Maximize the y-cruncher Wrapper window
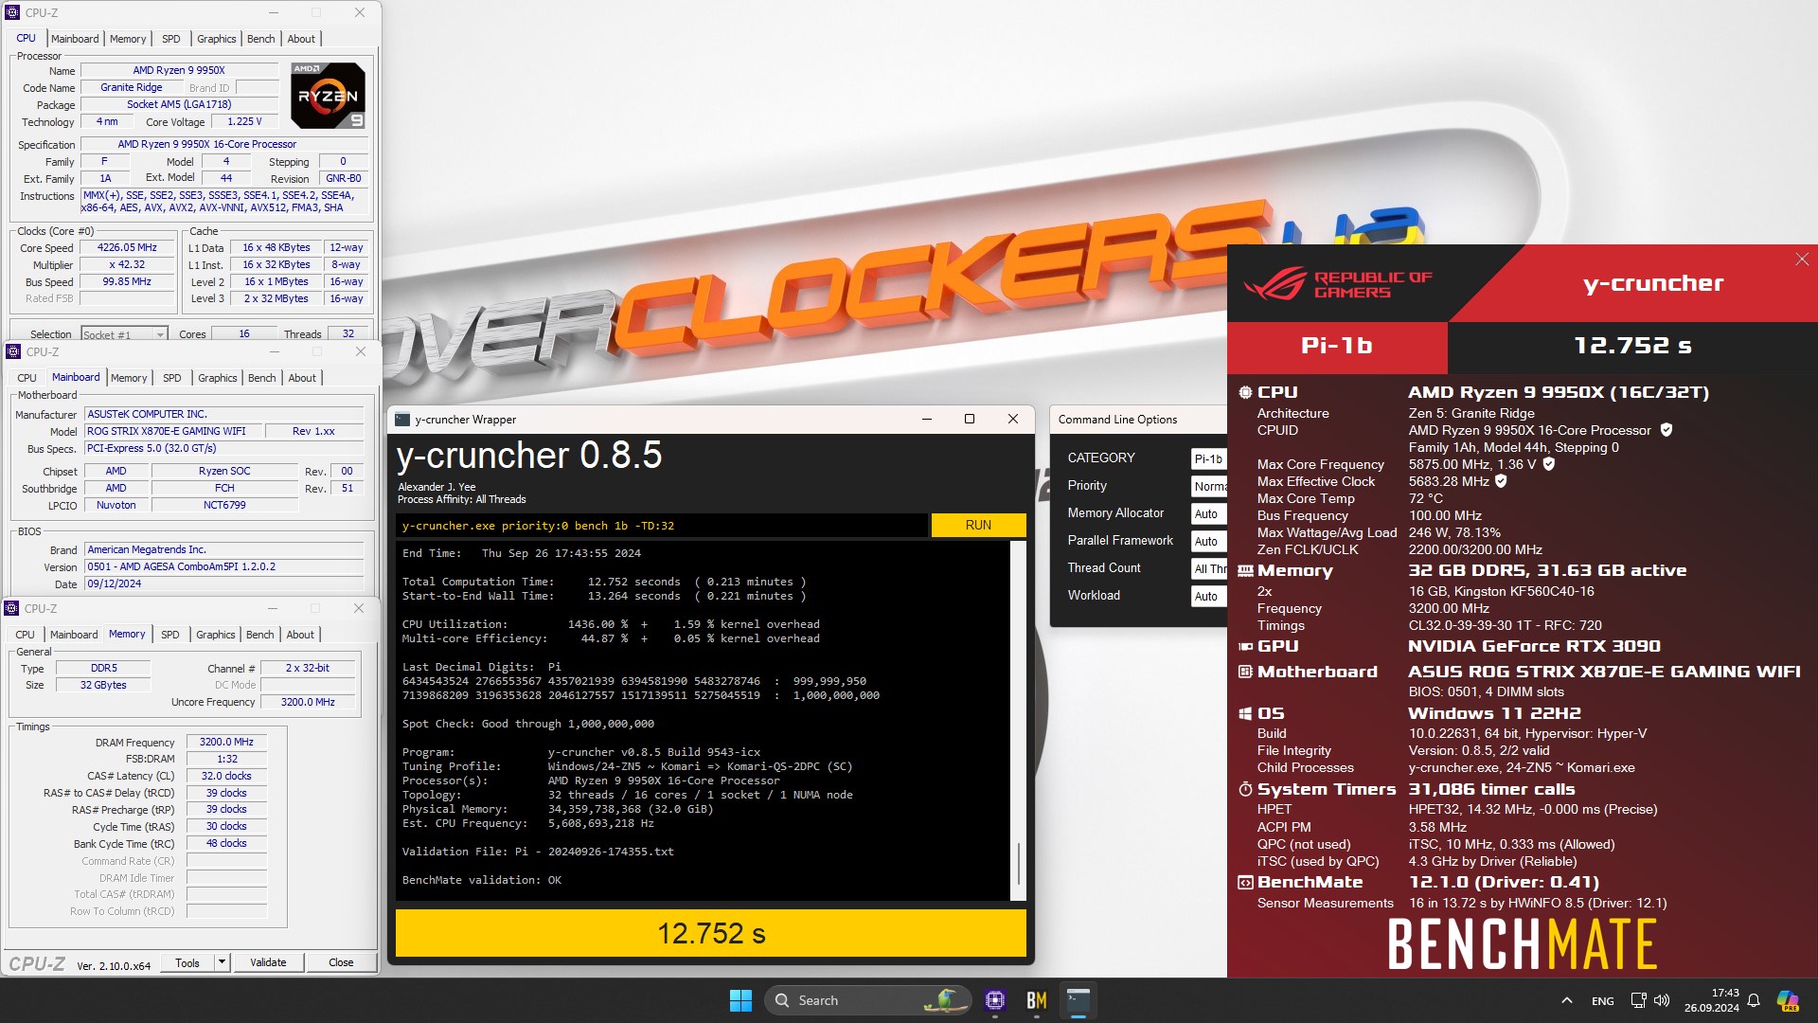 tap(970, 419)
